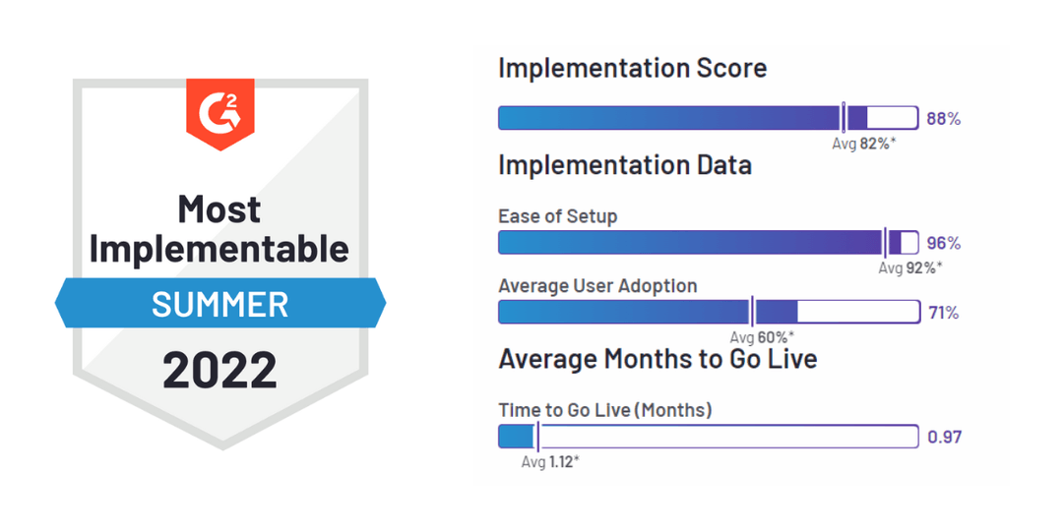Click the Avg 1.12 marker label
Viewport: 1063px width, 531px height.
pos(551,462)
